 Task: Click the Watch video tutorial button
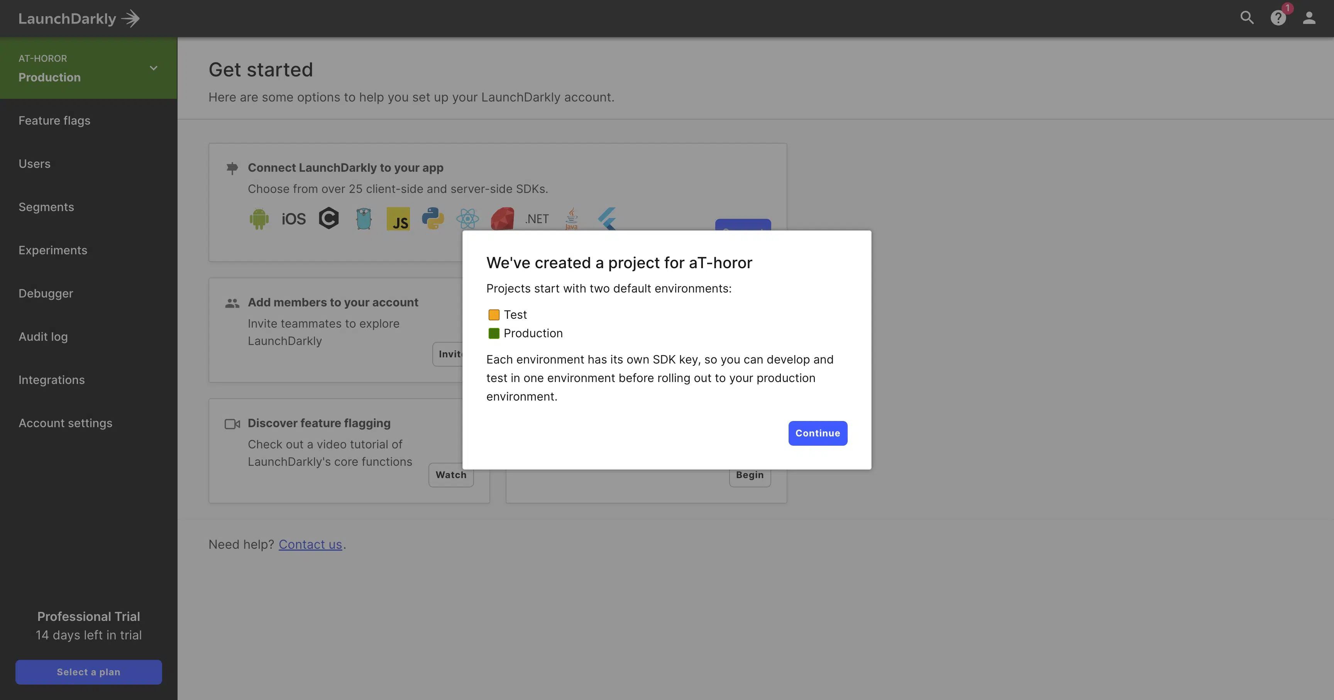[451, 475]
